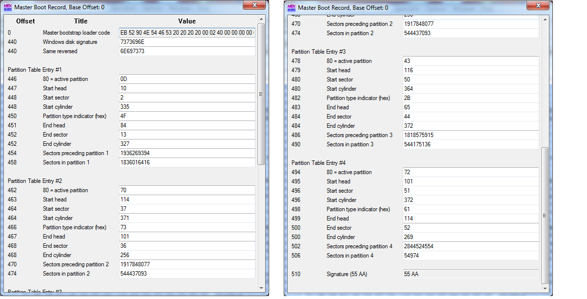587x299 pixels.
Task: Click Entry #4 Start head value 101
Action: tap(470, 181)
